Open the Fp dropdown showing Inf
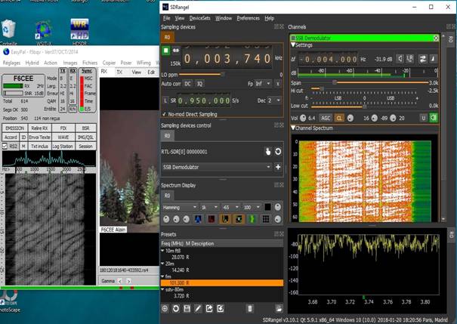Screen dimensions: 457x324 [264, 84]
